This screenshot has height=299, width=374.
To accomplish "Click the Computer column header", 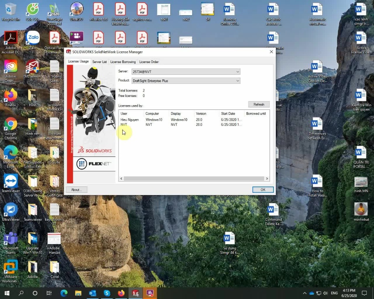I will [156, 114].
